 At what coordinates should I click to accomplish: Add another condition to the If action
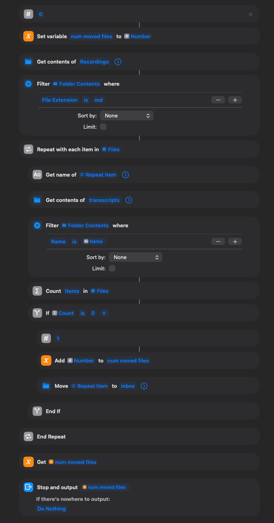click(104, 313)
